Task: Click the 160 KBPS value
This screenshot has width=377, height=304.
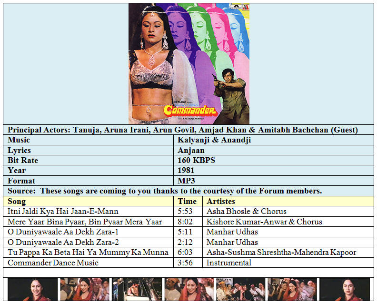Action: (x=196, y=160)
